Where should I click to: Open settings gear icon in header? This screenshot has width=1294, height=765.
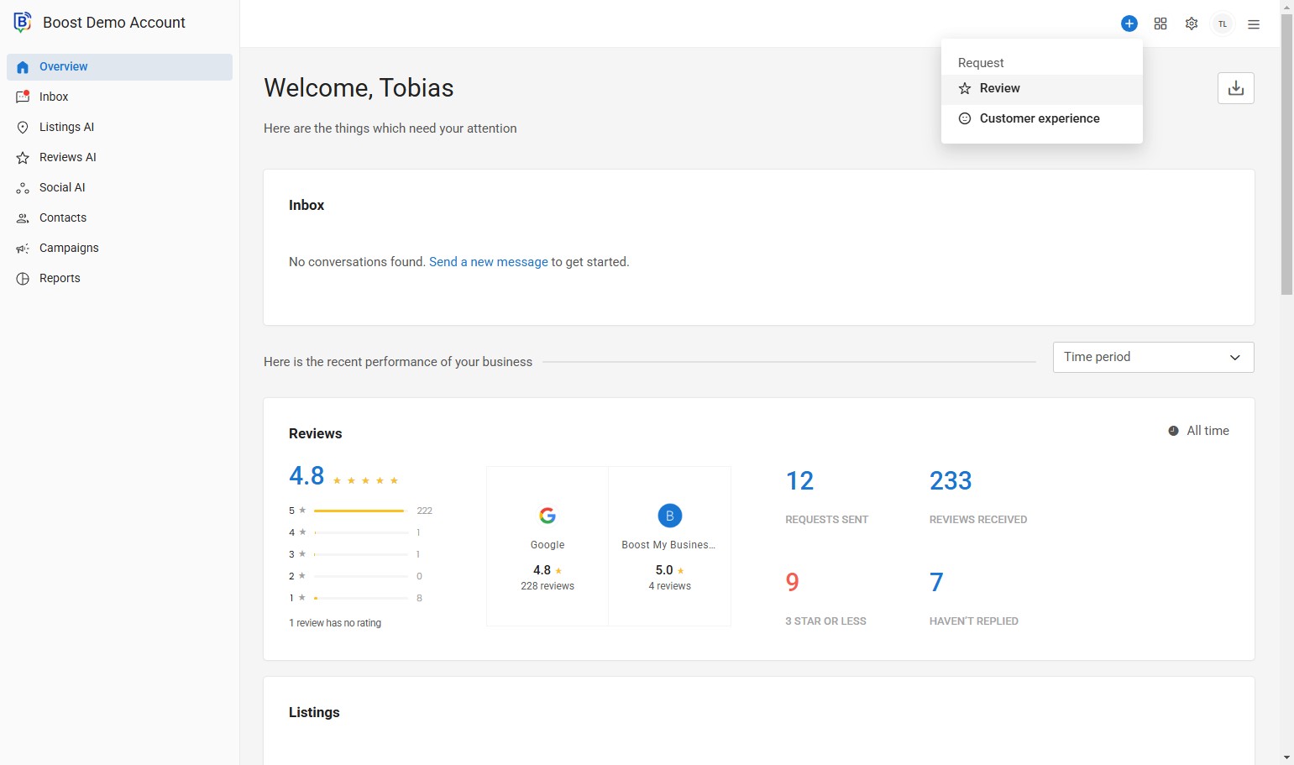pos(1191,24)
